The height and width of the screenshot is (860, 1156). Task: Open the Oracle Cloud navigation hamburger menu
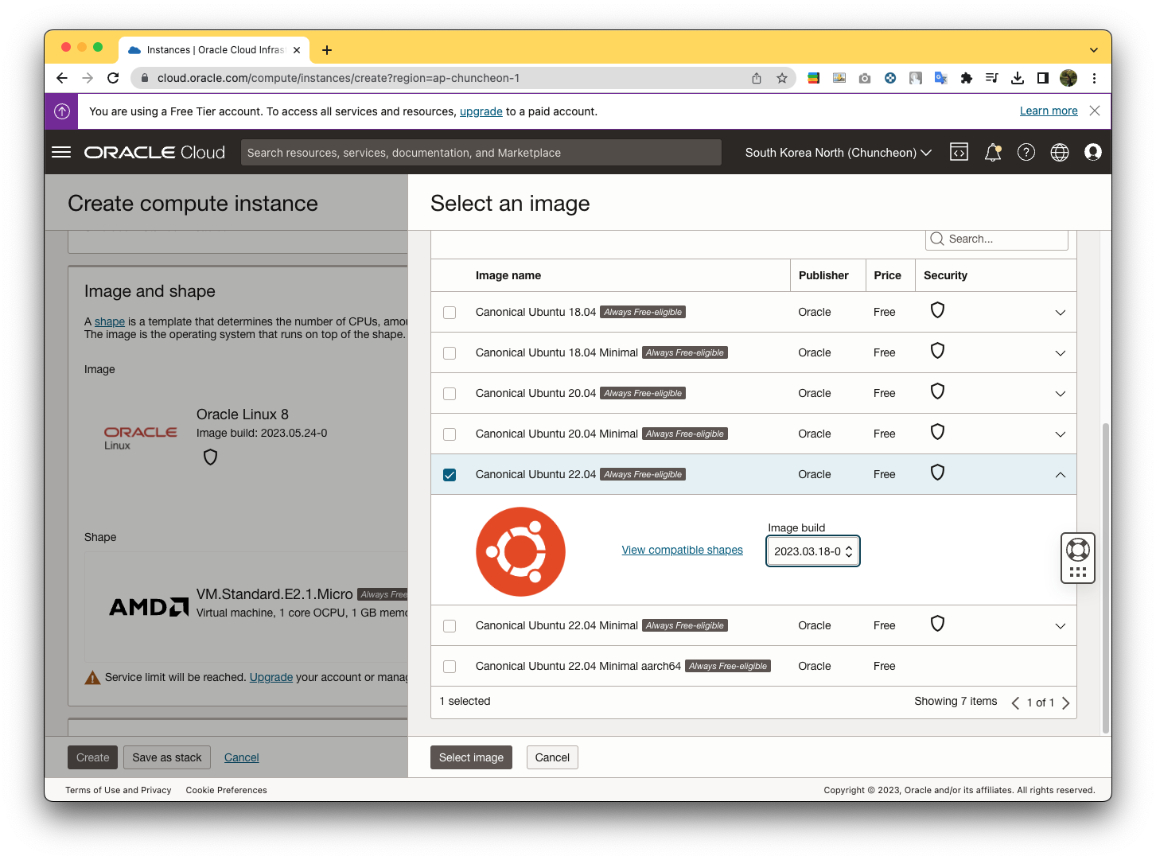[x=61, y=152]
